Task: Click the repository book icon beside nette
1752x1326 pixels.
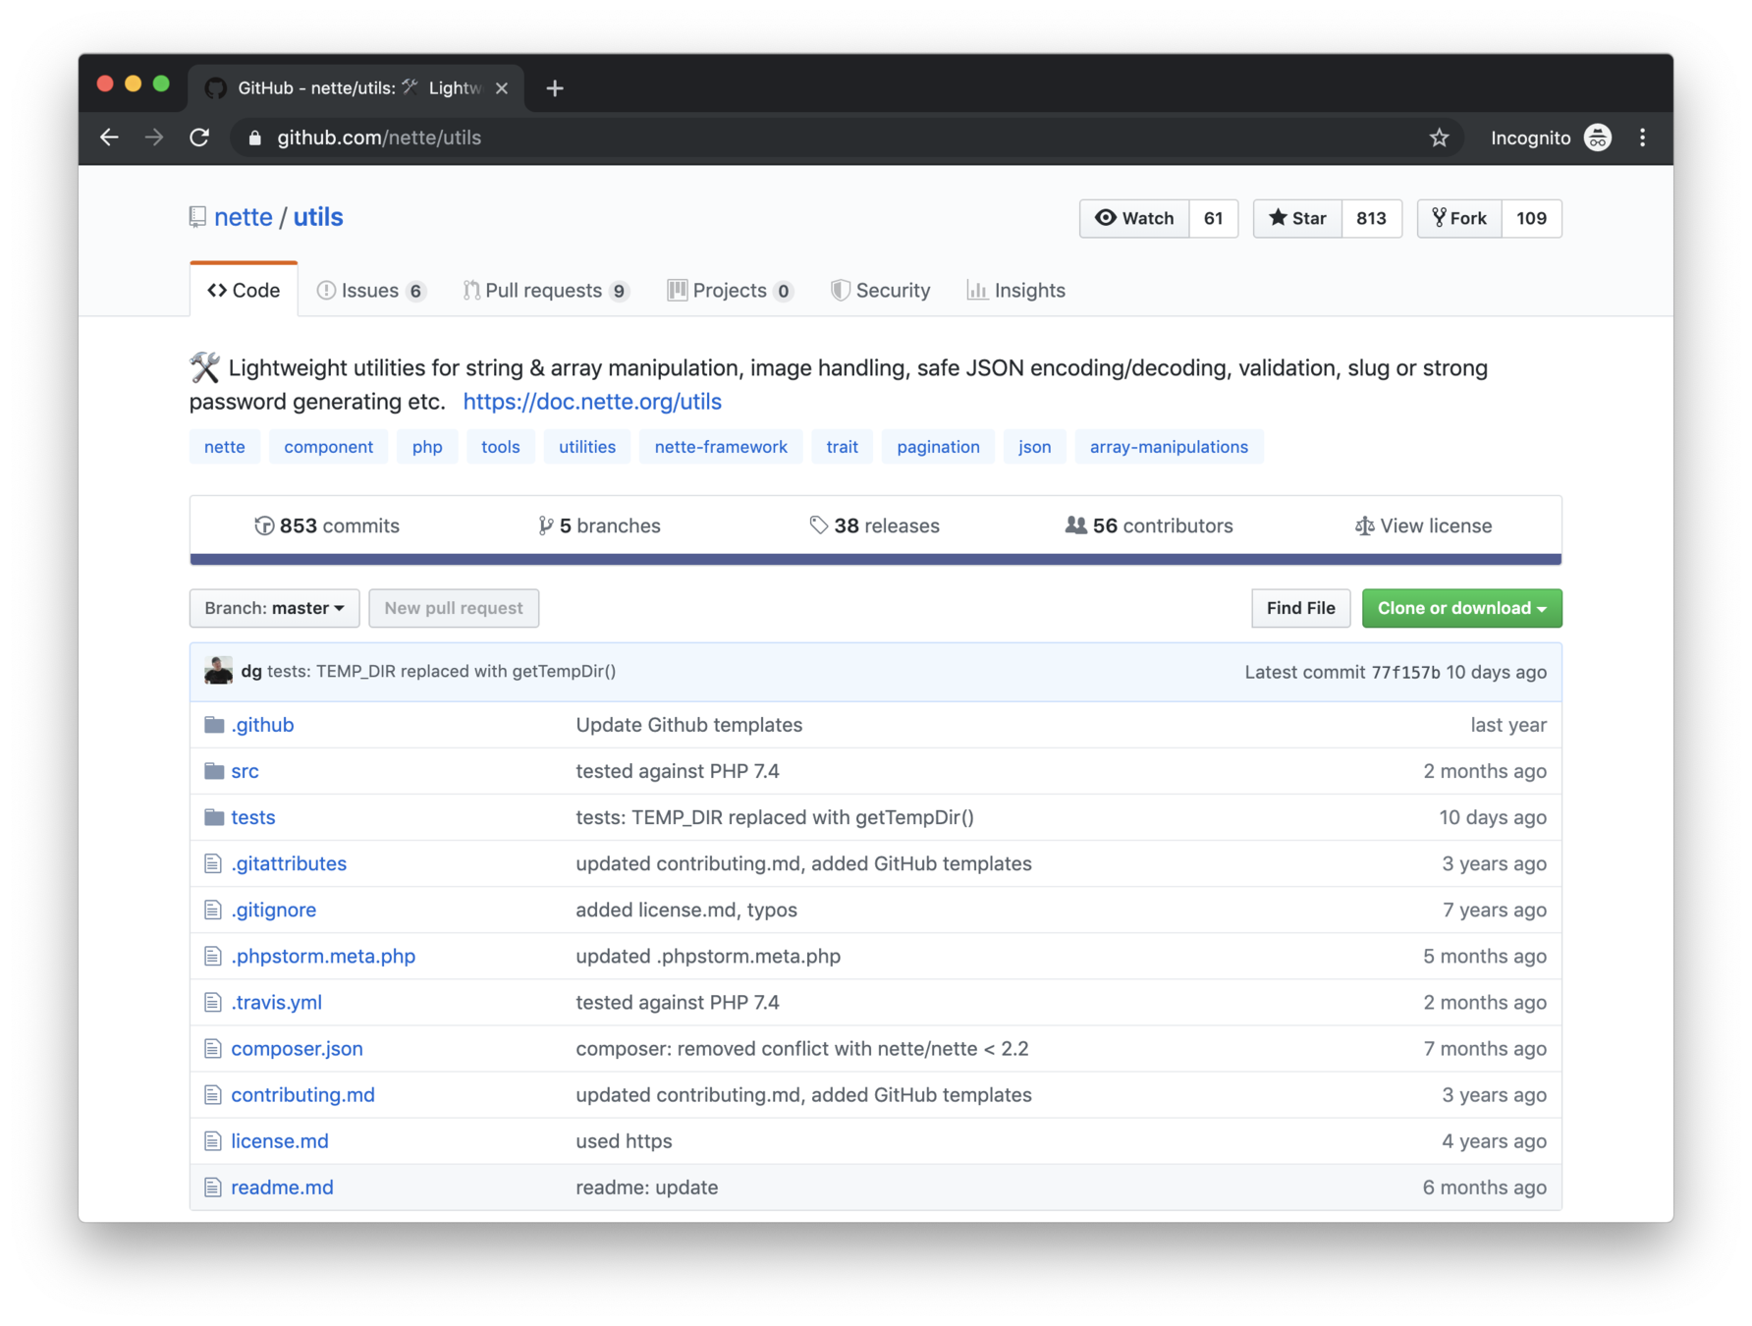Action: click(x=197, y=217)
